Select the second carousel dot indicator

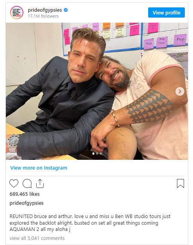pyautogui.click(x=97, y=154)
